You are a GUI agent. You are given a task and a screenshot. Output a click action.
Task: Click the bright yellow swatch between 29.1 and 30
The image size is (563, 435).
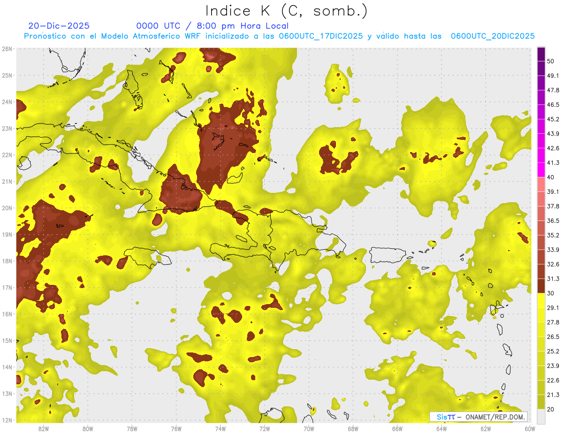pos(541,300)
